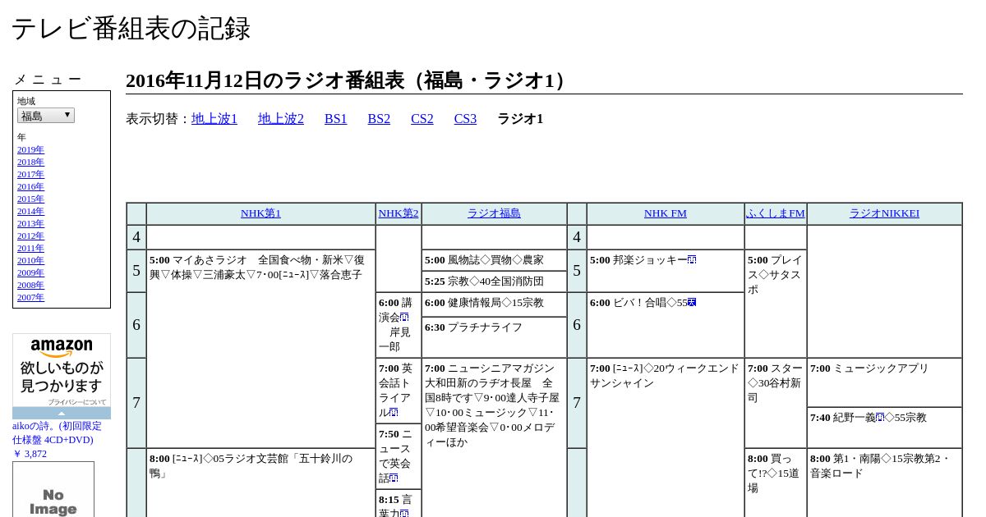Open the 2011年 year link
The width and height of the screenshot is (986, 517).
point(30,248)
